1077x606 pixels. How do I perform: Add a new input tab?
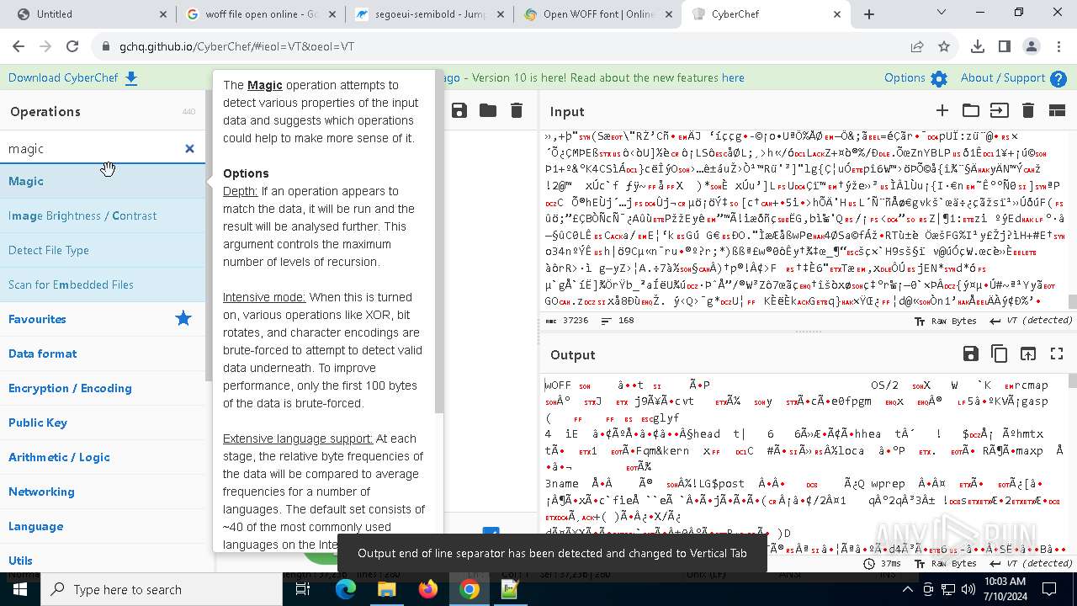[x=942, y=110]
